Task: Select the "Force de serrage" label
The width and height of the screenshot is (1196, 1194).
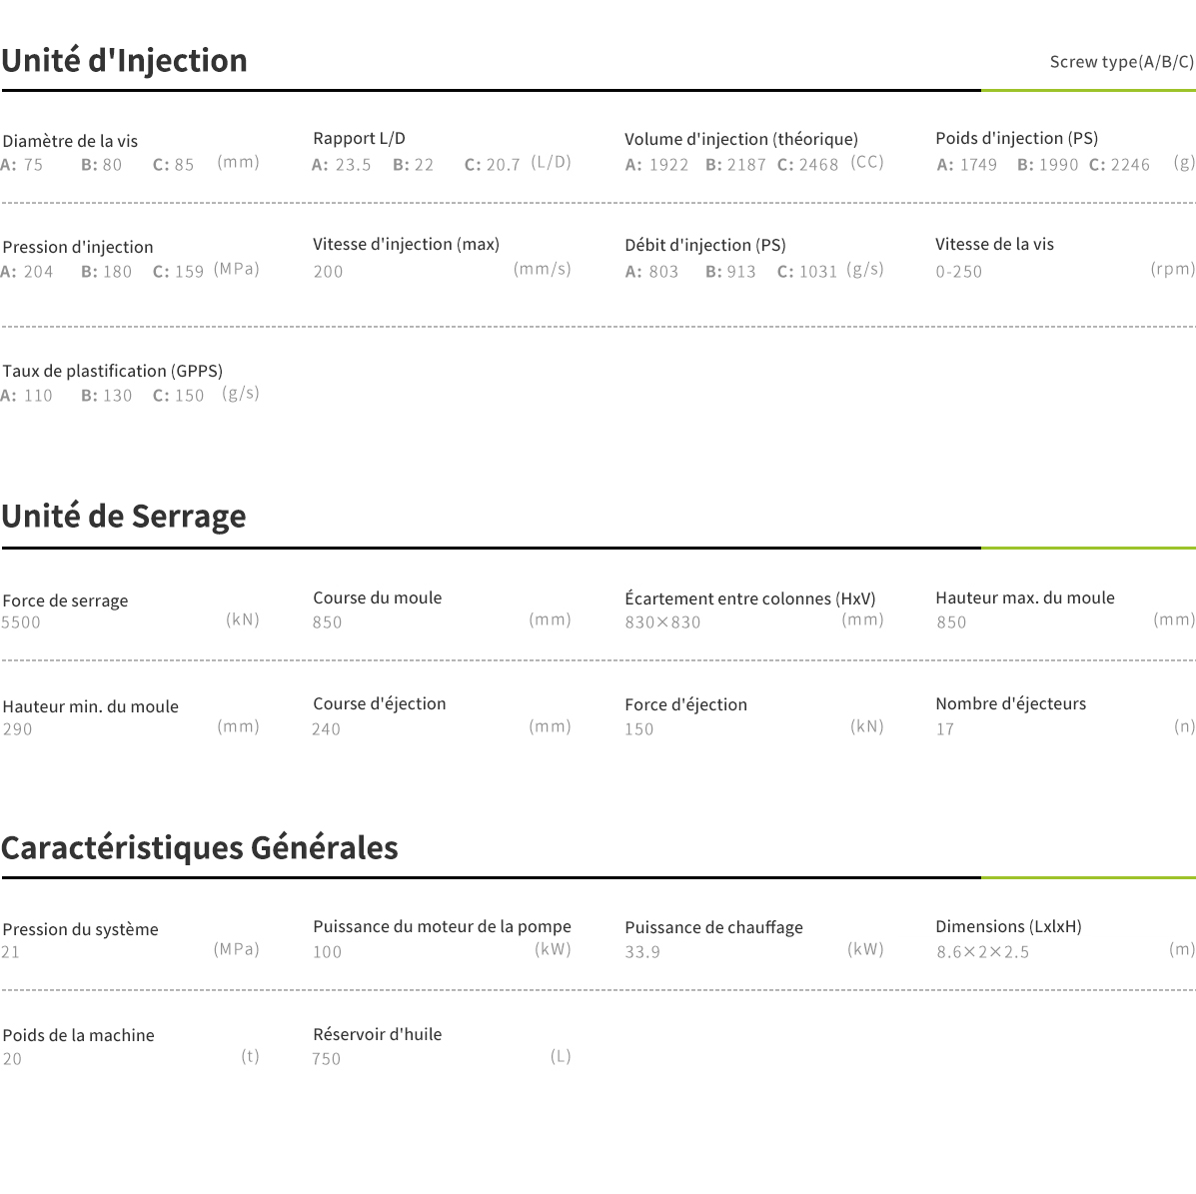Action: 65,600
